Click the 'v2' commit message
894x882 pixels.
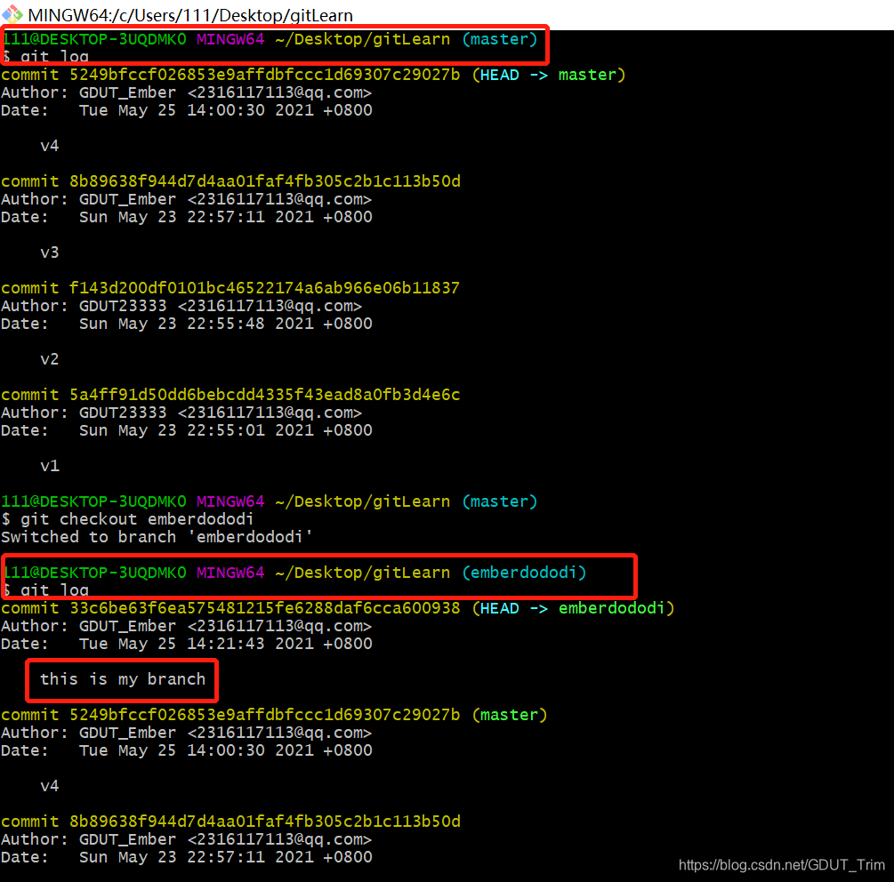(x=50, y=359)
